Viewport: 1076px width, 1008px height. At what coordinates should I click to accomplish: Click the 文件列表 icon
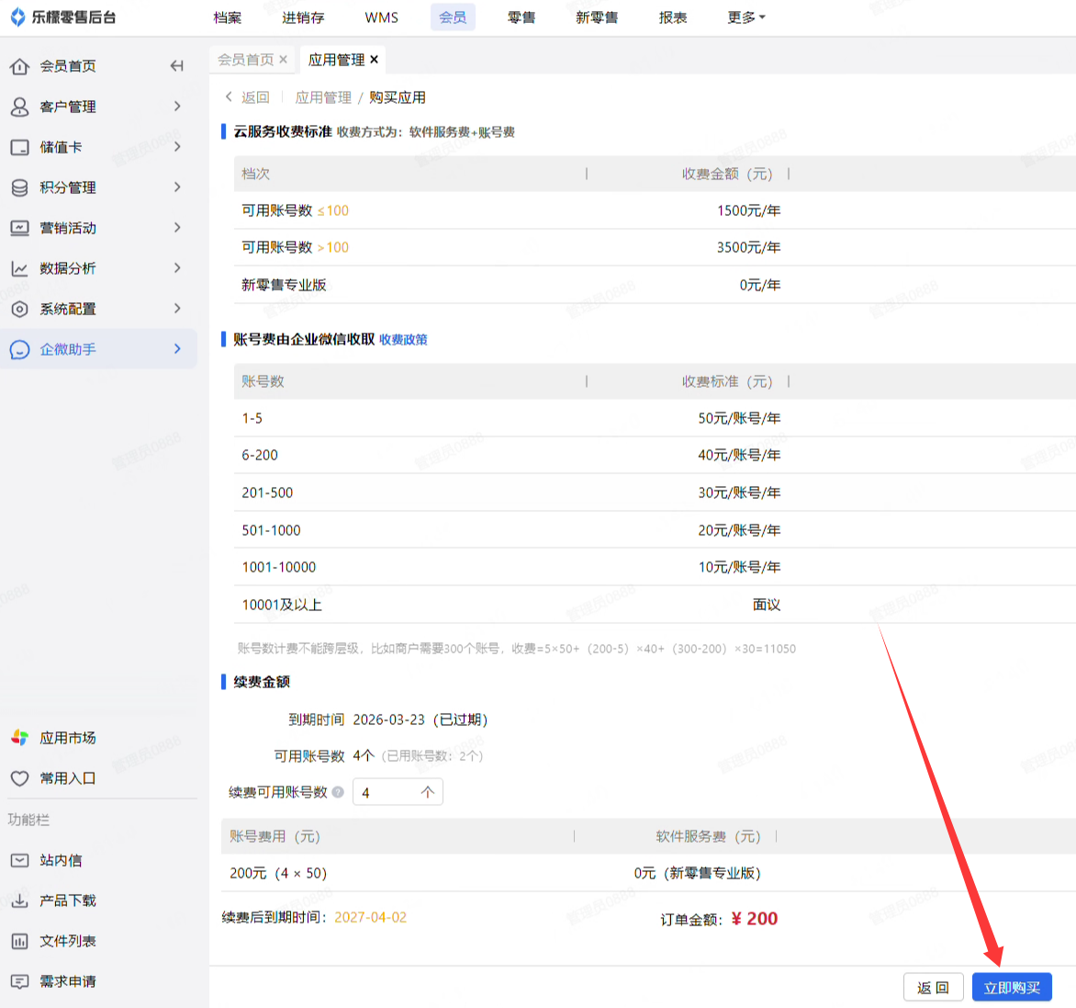coord(20,942)
